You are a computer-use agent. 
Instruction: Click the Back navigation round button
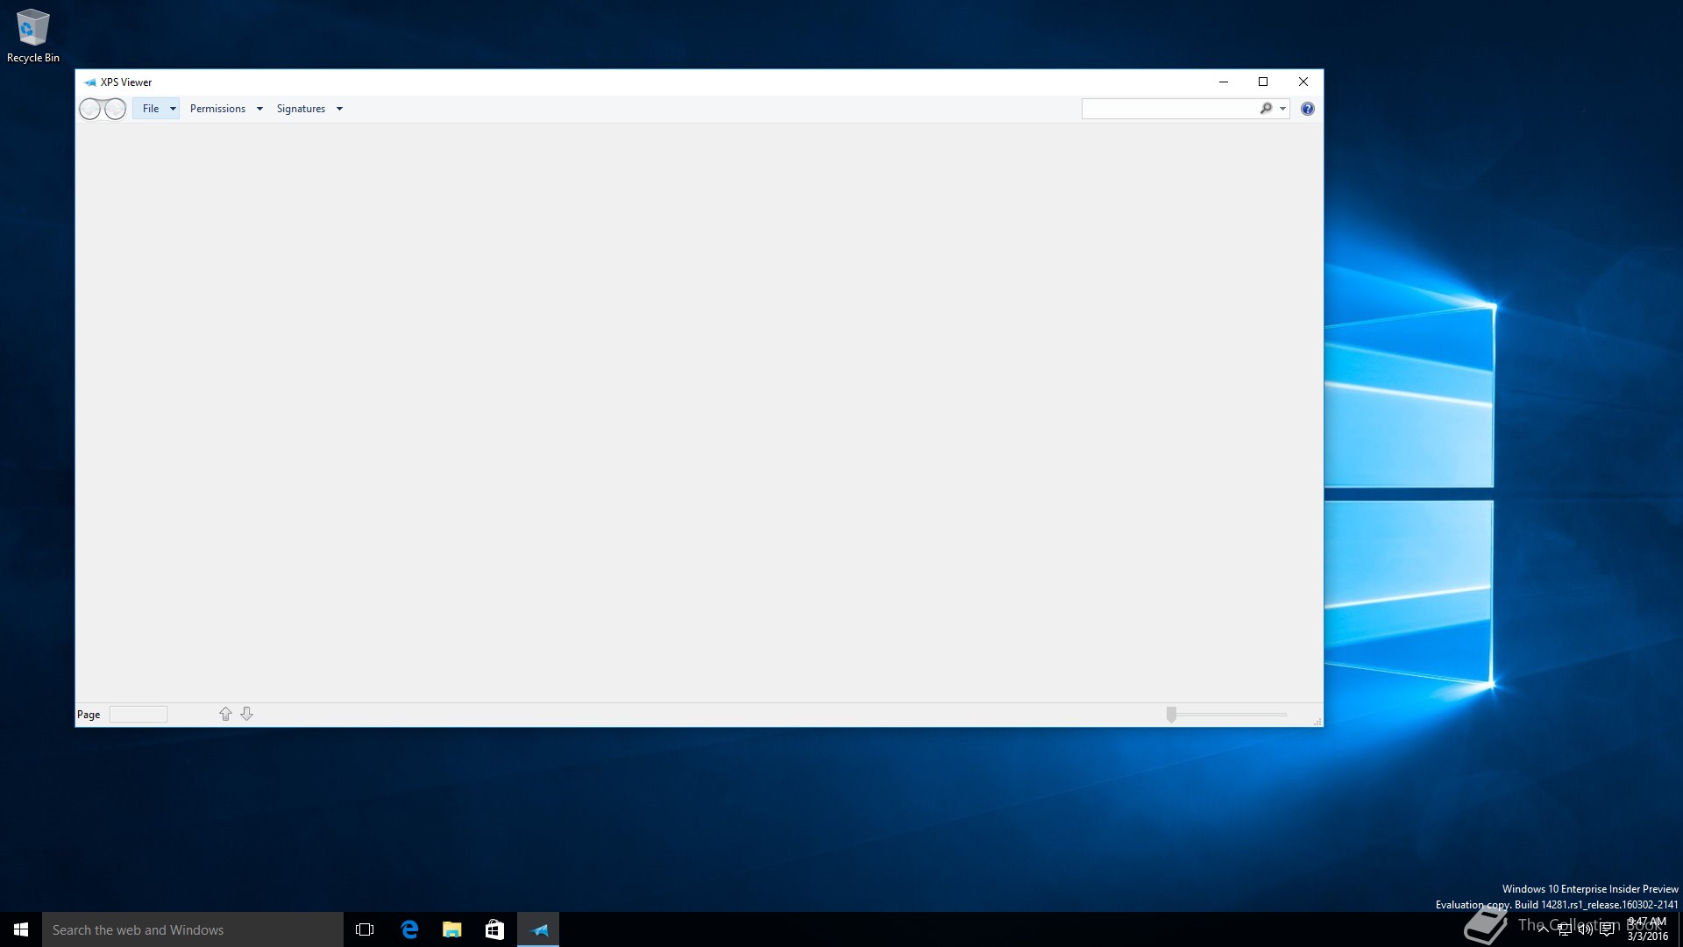click(90, 109)
